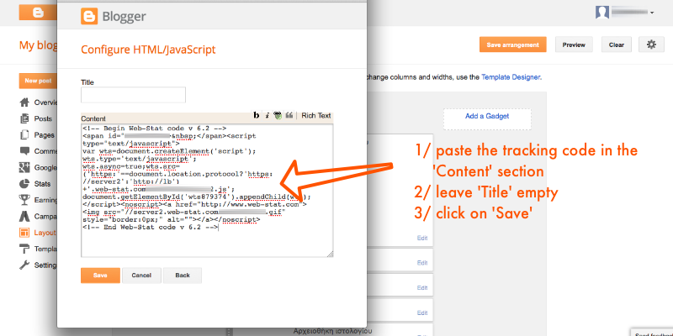Viewport: 673px width, 336px height.
Task: Click the My blog title
Action: pyautogui.click(x=38, y=45)
